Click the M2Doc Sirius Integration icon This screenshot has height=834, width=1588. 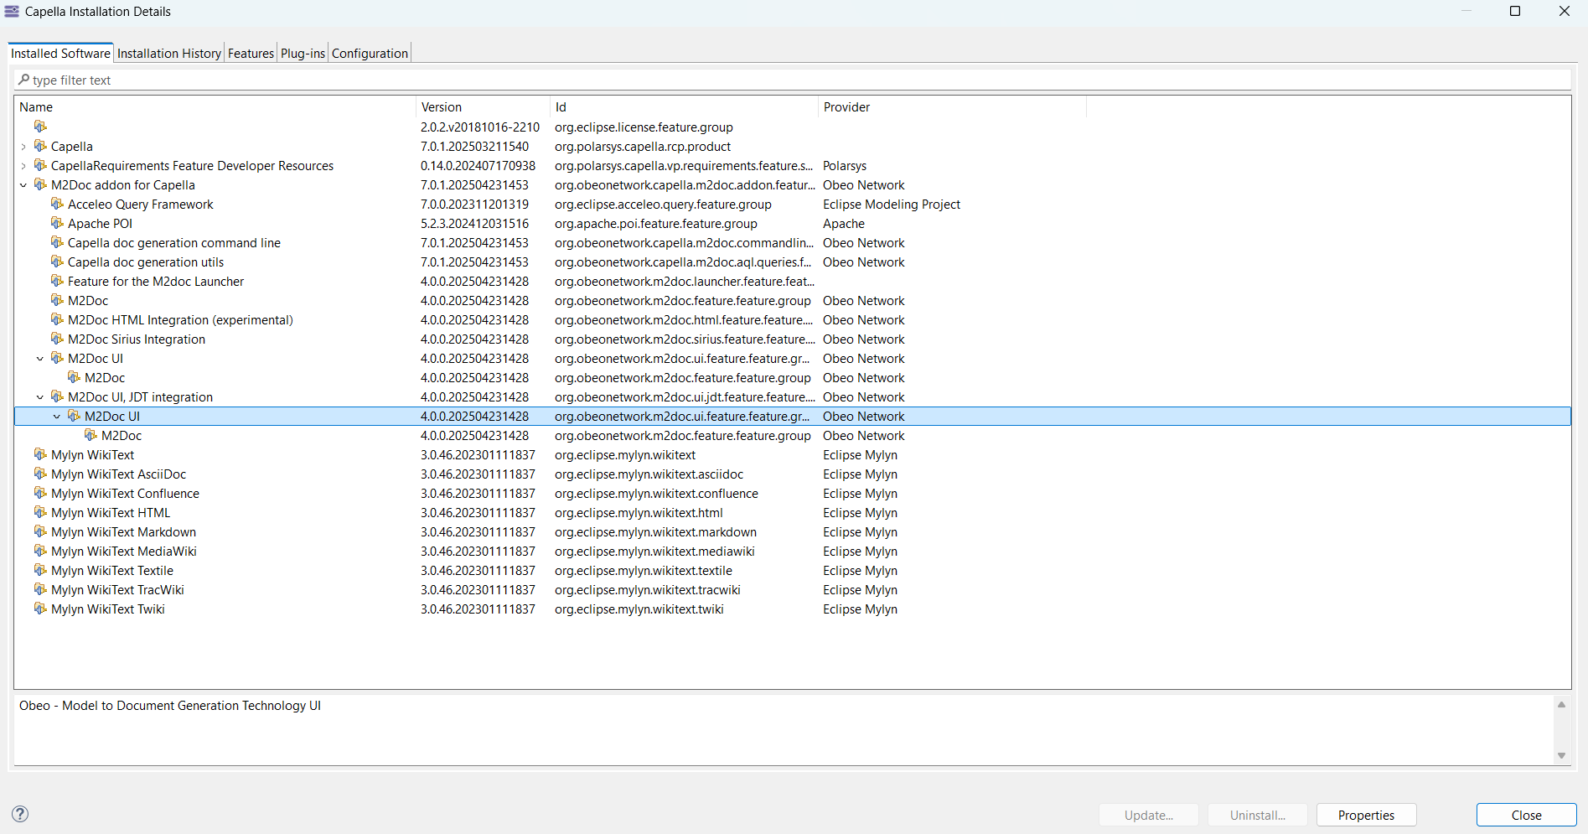click(57, 339)
